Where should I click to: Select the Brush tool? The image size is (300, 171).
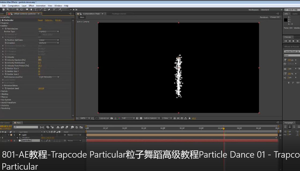pos(41,10)
